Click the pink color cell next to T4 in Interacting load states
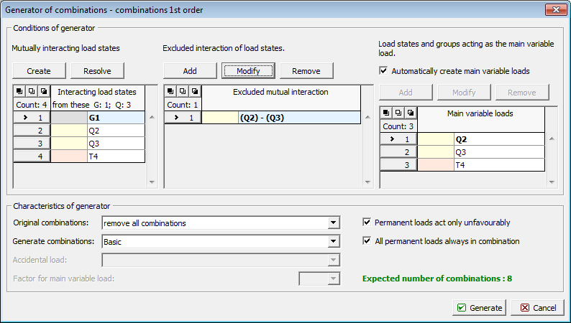The width and height of the screenshot is (571, 323). [68, 156]
